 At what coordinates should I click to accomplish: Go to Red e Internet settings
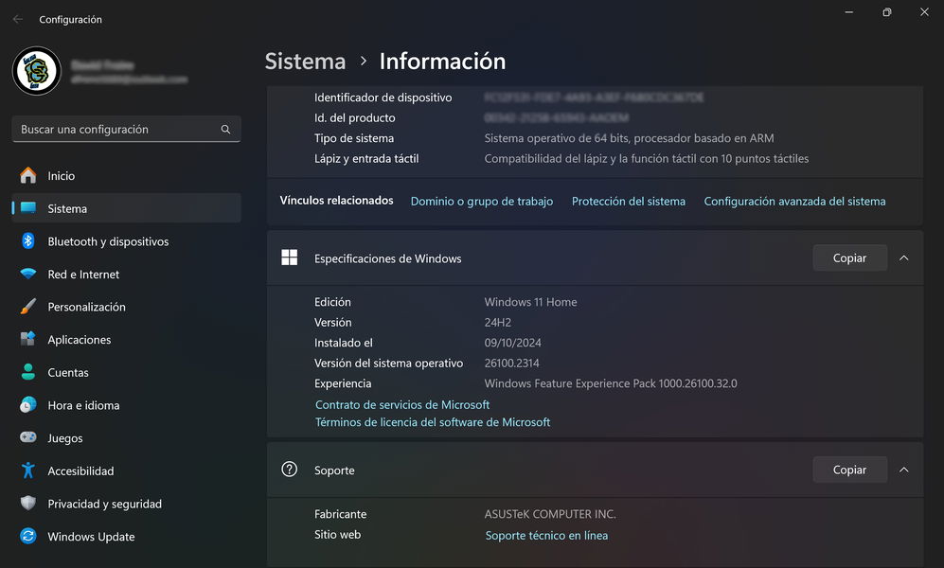(x=127, y=274)
